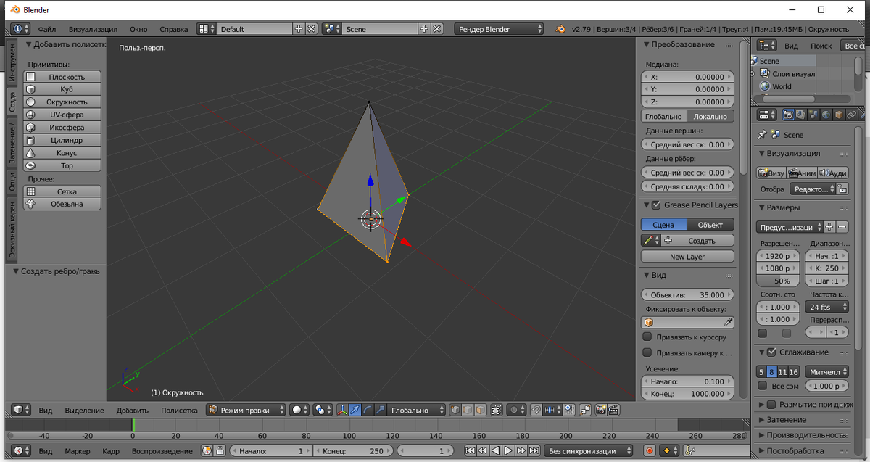
Task: Switch to Глобально transform toggle
Action: coord(663,116)
